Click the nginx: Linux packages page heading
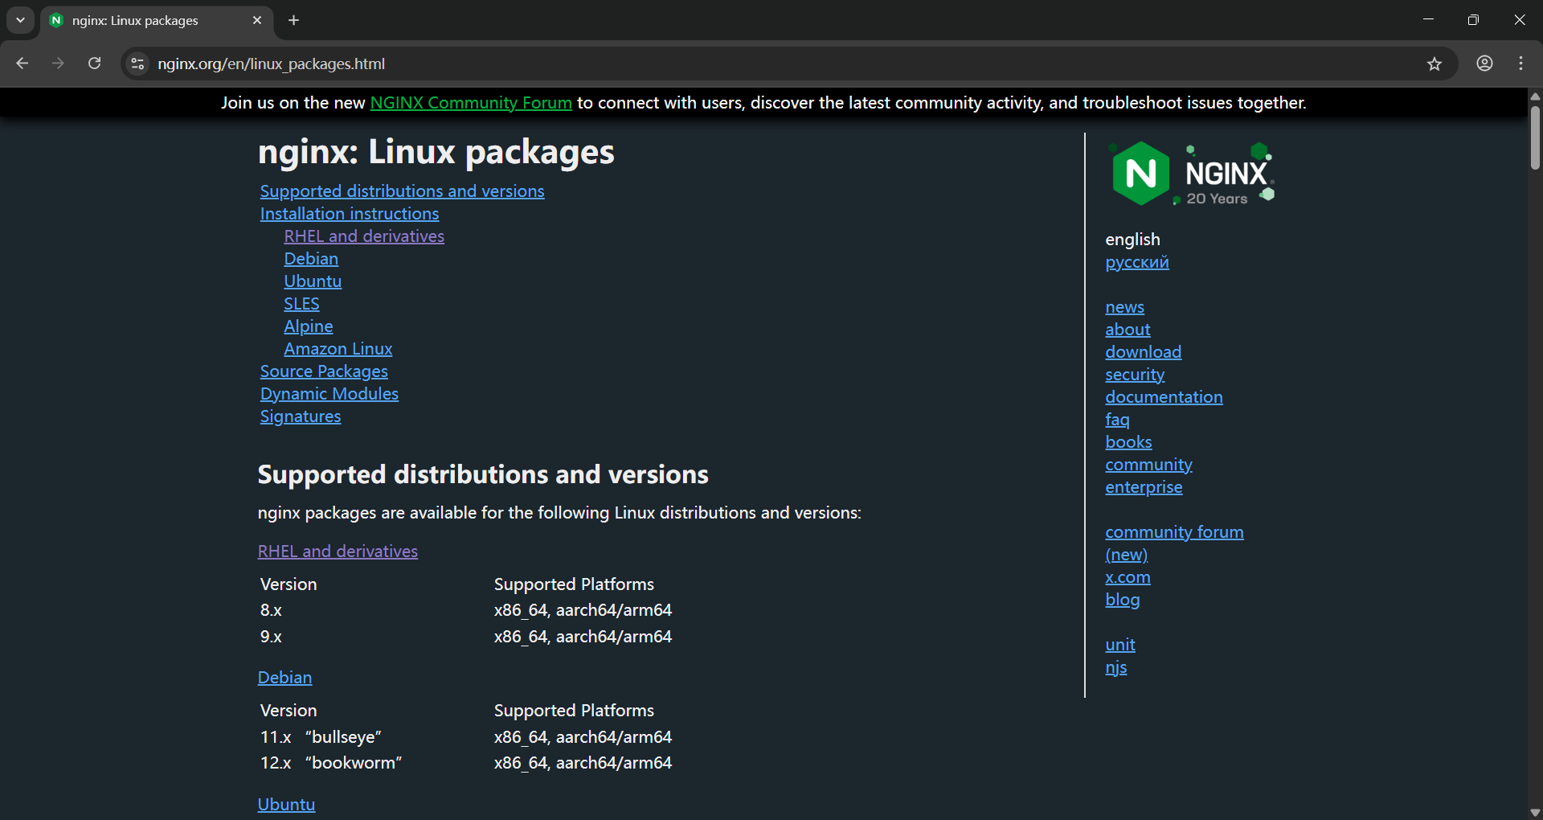Image resolution: width=1543 pixels, height=820 pixels. click(436, 152)
